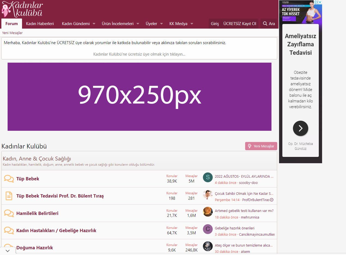Click the bottom-left collapse chevron
Viewport: 346px width, 255px height.
(x=8, y=251)
